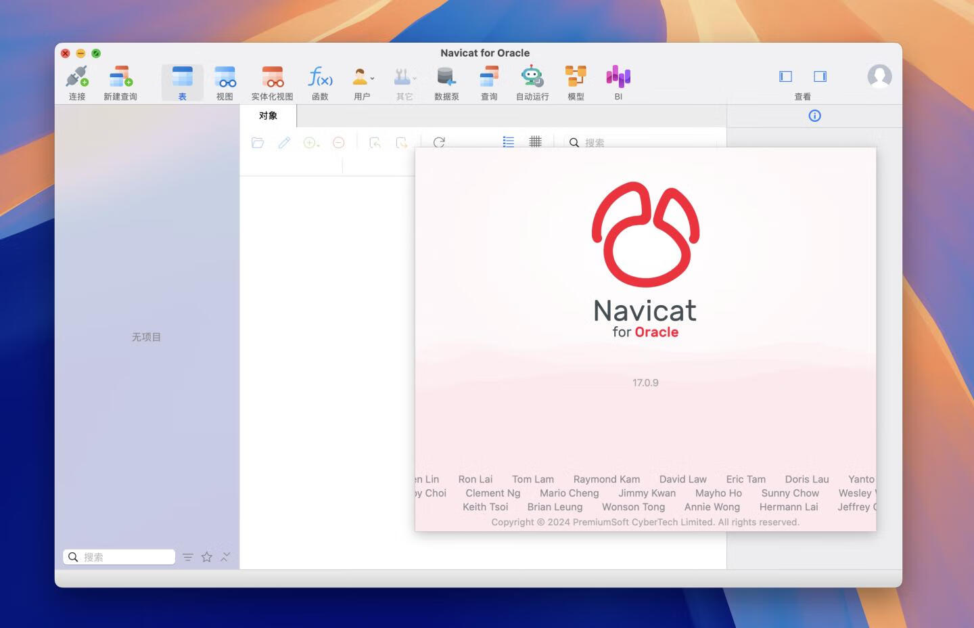Click the favorites star icon in sidebar
The width and height of the screenshot is (974, 628).
[x=207, y=557]
